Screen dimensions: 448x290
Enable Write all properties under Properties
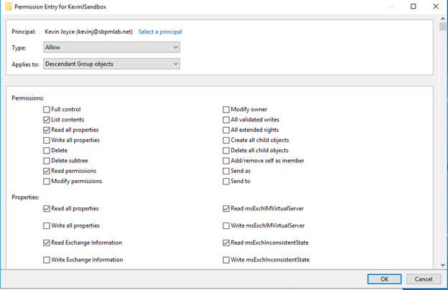click(47, 226)
